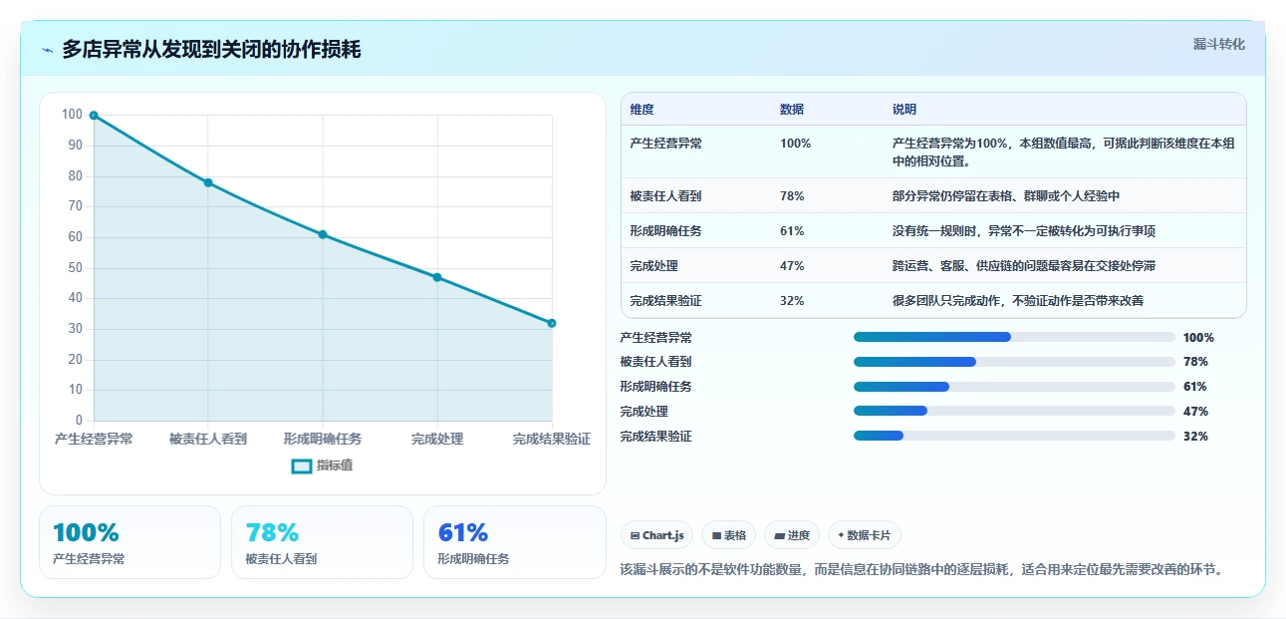Click the 产生经营异常 progress bar
Screen dimensions: 1286x619
coord(1014,337)
